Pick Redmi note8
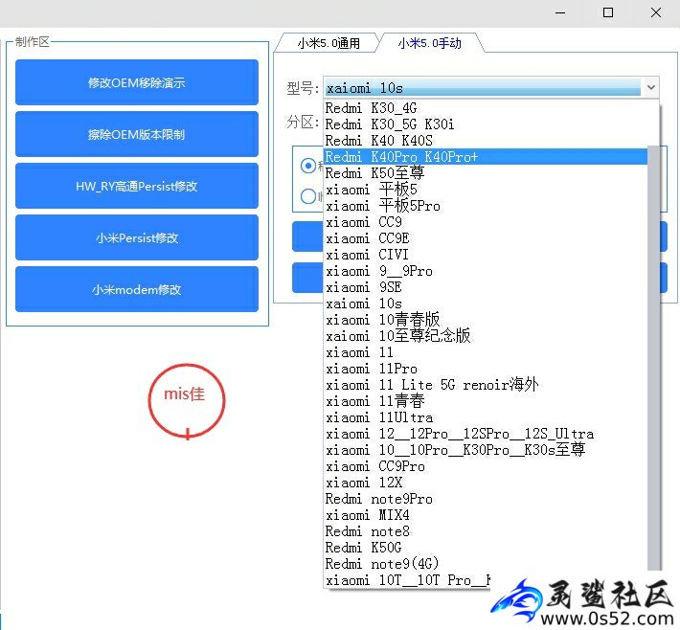 tap(486, 531)
